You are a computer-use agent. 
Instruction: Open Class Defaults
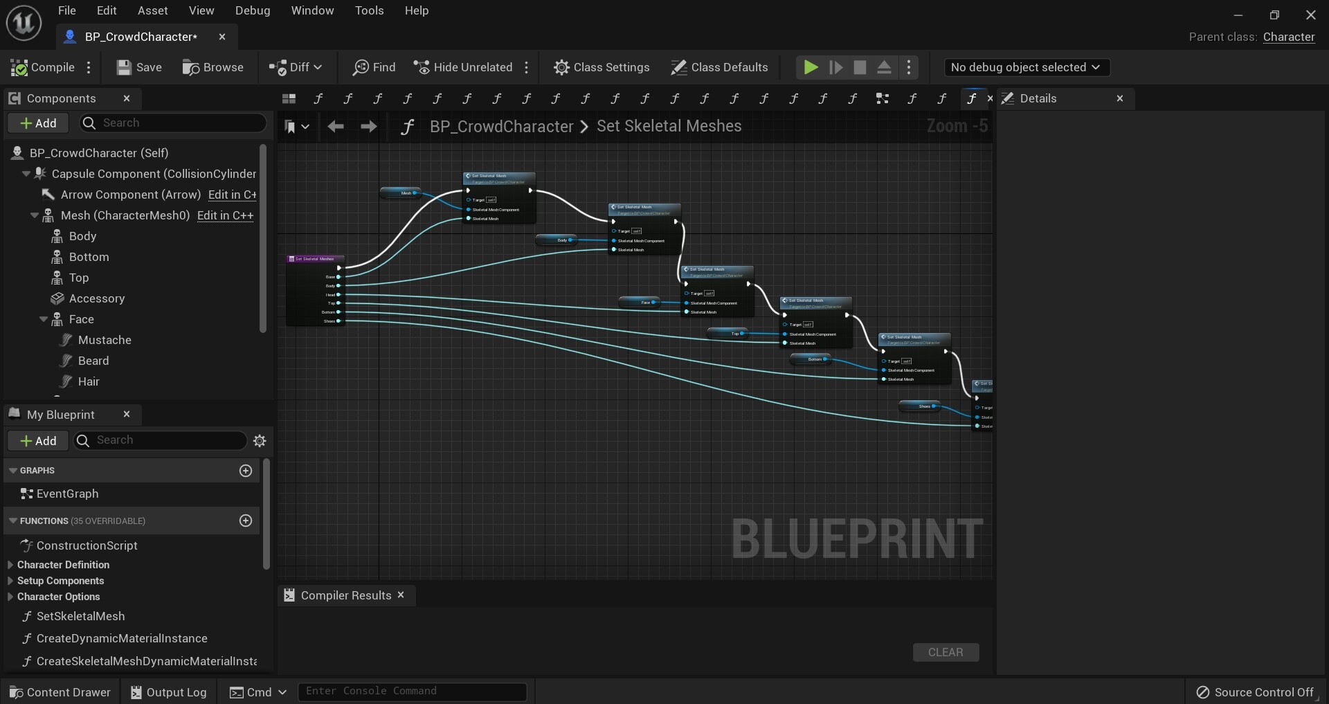point(719,67)
